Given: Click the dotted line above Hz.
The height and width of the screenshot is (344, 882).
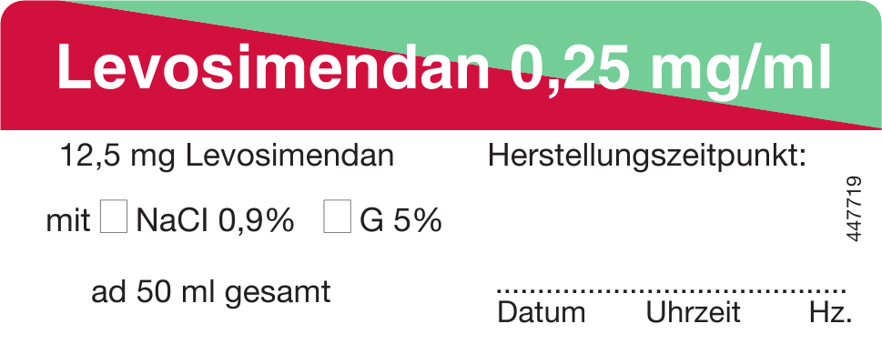Looking at the screenshot, I should pyautogui.click(x=828, y=291).
